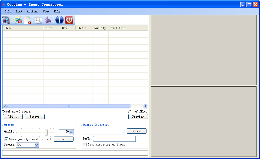
Task: Click the Set quality button
Action: tap(64, 139)
